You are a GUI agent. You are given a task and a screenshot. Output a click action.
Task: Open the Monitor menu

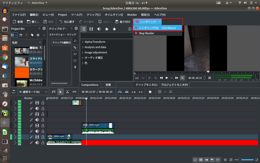132,15
